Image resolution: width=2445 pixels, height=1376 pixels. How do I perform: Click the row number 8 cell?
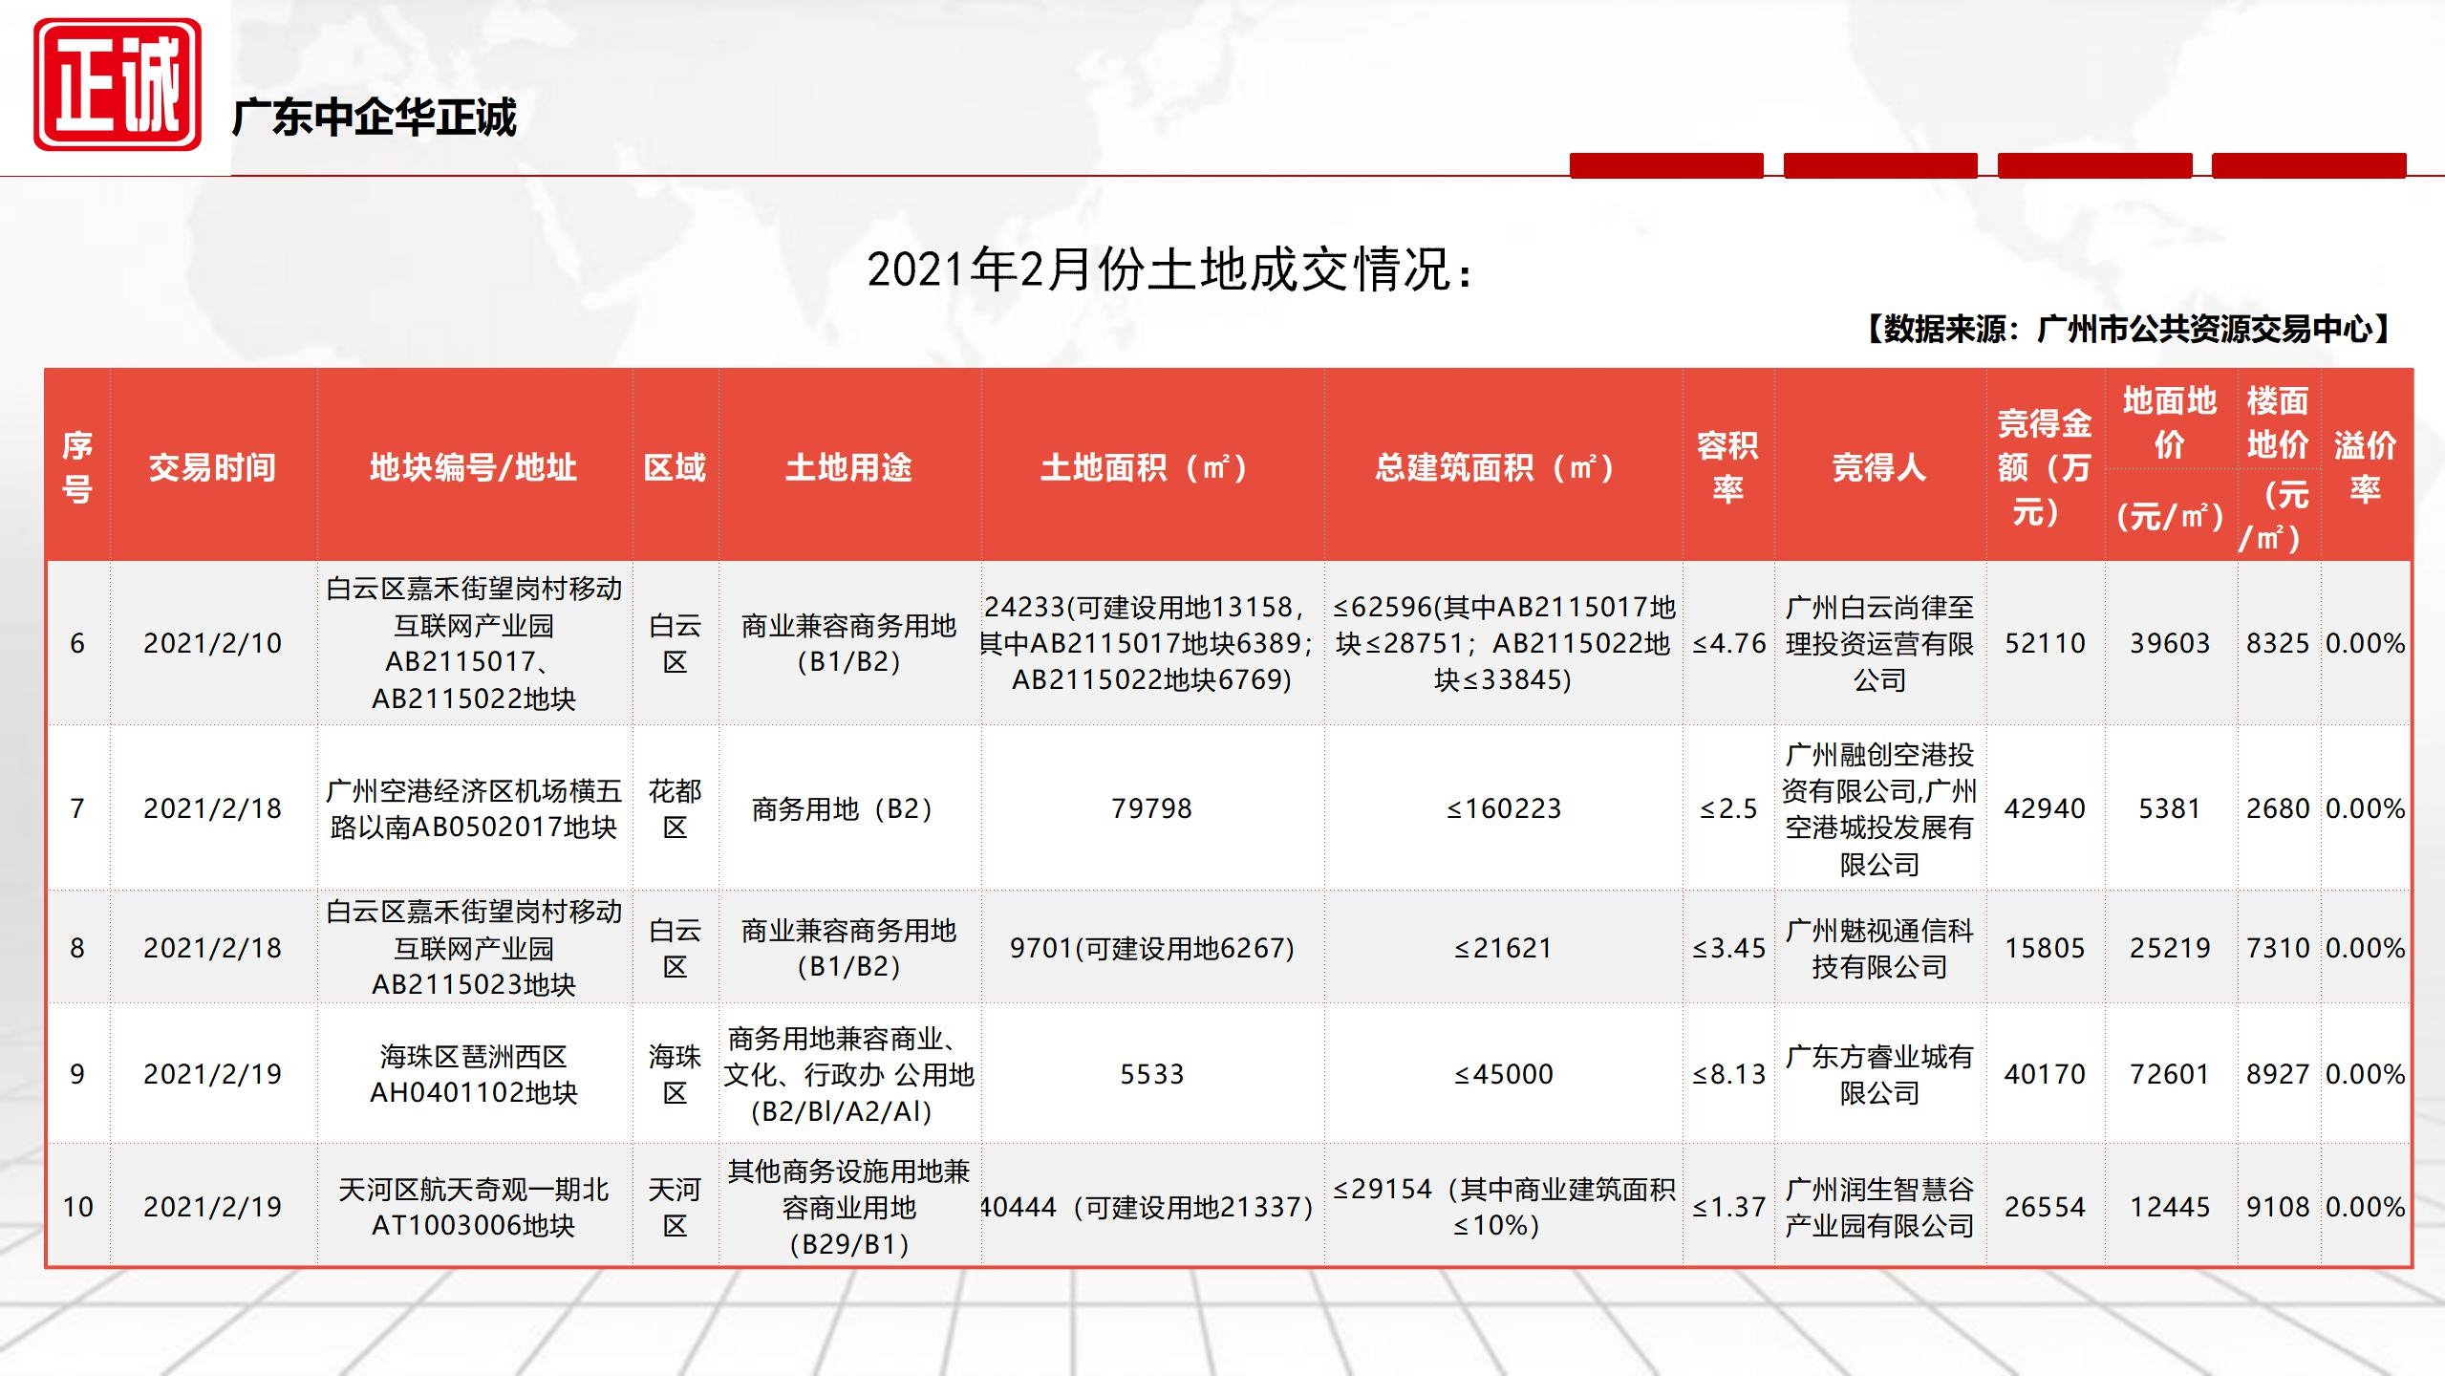tap(77, 948)
